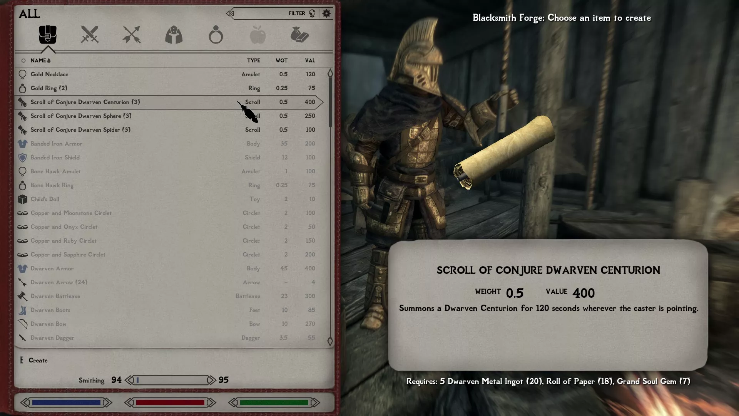Click the ring icon on Gold Ring row
This screenshot has width=739, height=416.
pyautogui.click(x=22, y=88)
